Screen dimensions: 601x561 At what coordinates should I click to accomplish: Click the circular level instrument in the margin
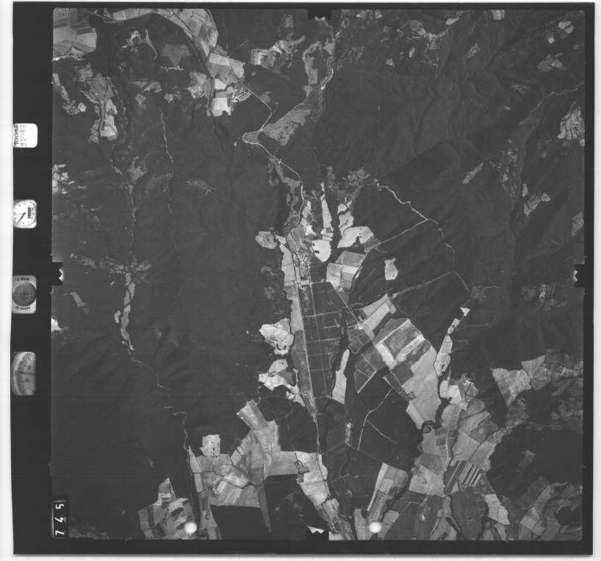coord(24,294)
